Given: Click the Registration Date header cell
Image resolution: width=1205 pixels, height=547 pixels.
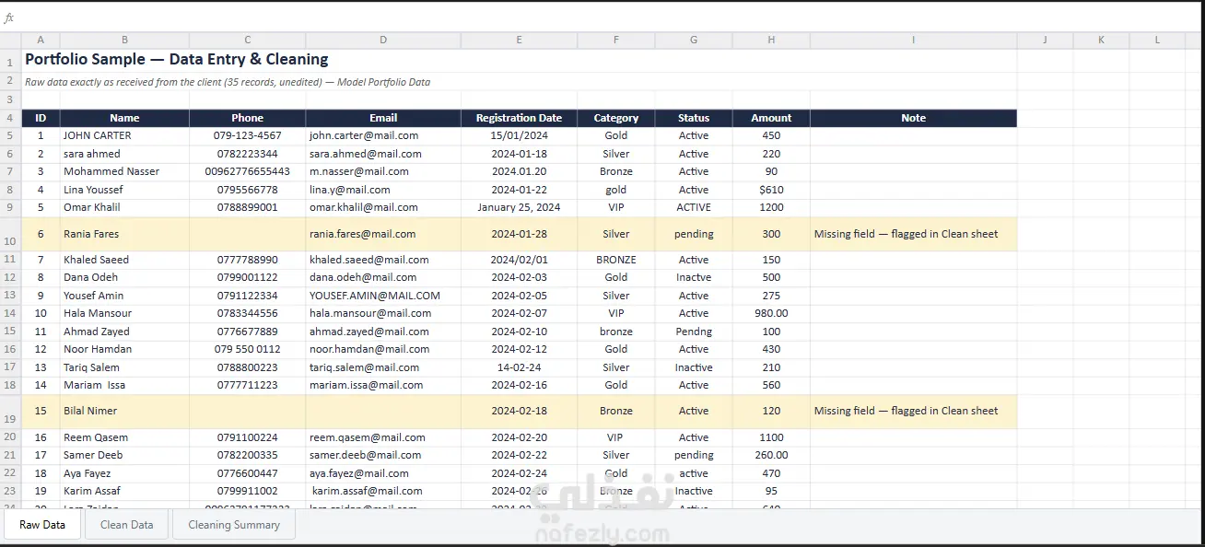Looking at the screenshot, I should pos(519,118).
